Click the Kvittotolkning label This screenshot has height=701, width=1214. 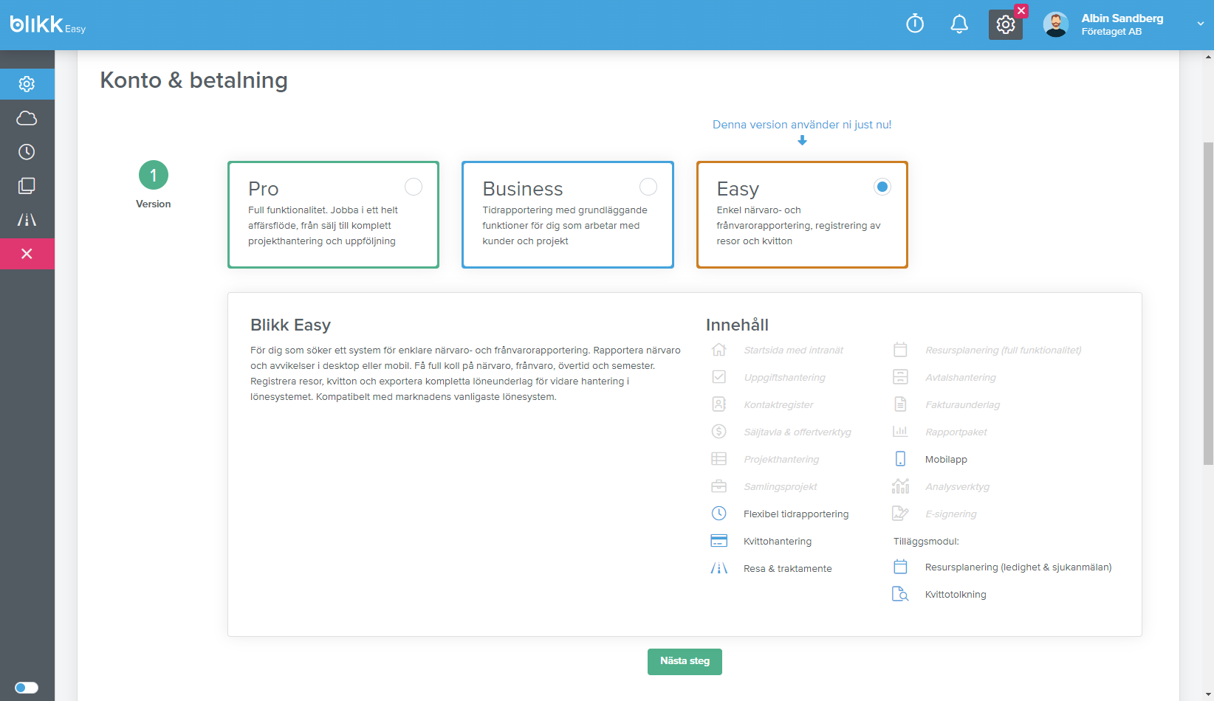click(x=956, y=595)
